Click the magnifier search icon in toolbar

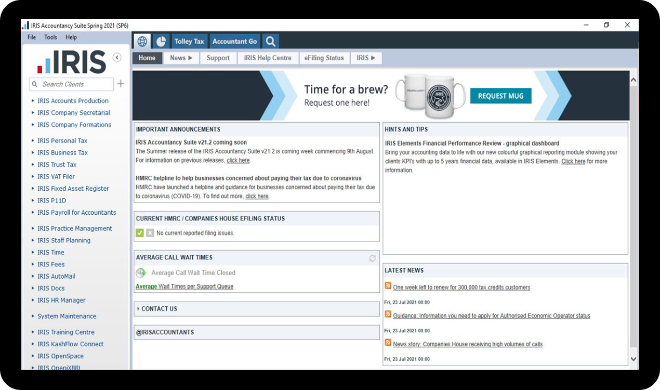pos(270,42)
